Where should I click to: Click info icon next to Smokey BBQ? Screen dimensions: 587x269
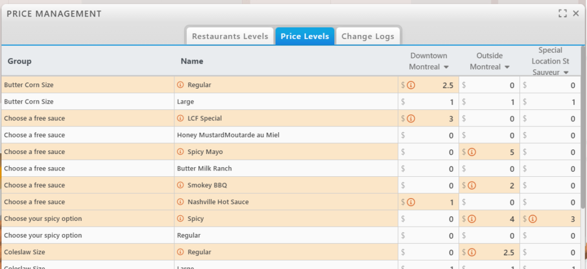(180, 185)
